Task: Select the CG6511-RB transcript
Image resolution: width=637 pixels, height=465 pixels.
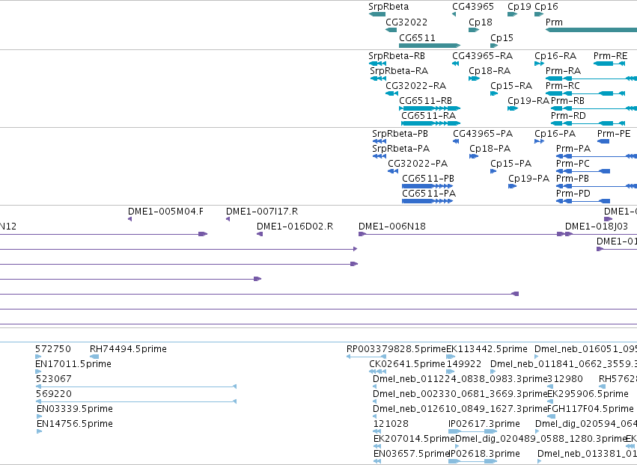Action: pos(430,108)
